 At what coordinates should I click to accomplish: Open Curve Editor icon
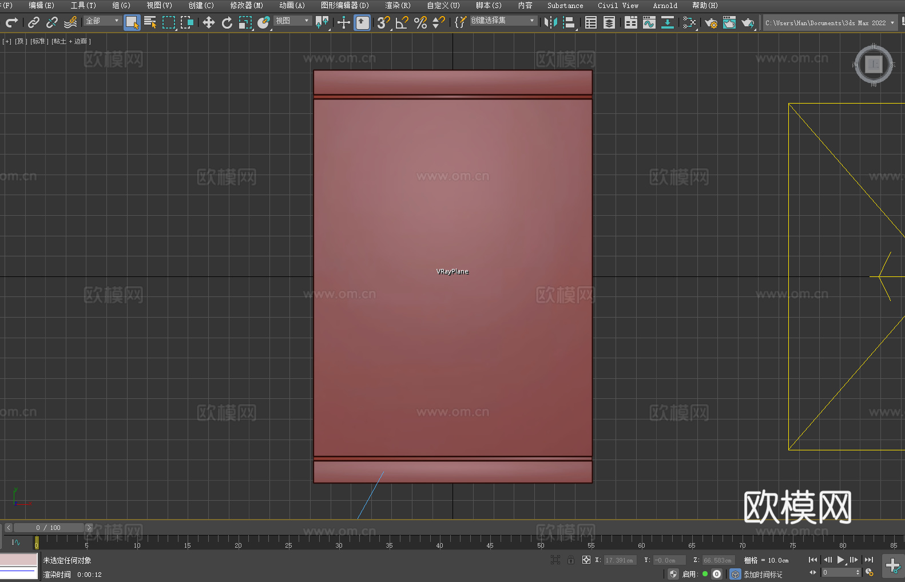pyautogui.click(x=649, y=22)
